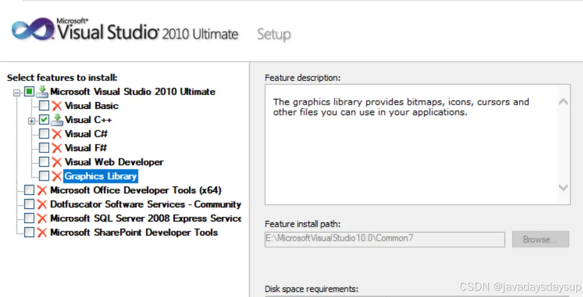Select the Dotfuscator Software Services - Community label
Viewport: 583px width, 297px height.
145,205
